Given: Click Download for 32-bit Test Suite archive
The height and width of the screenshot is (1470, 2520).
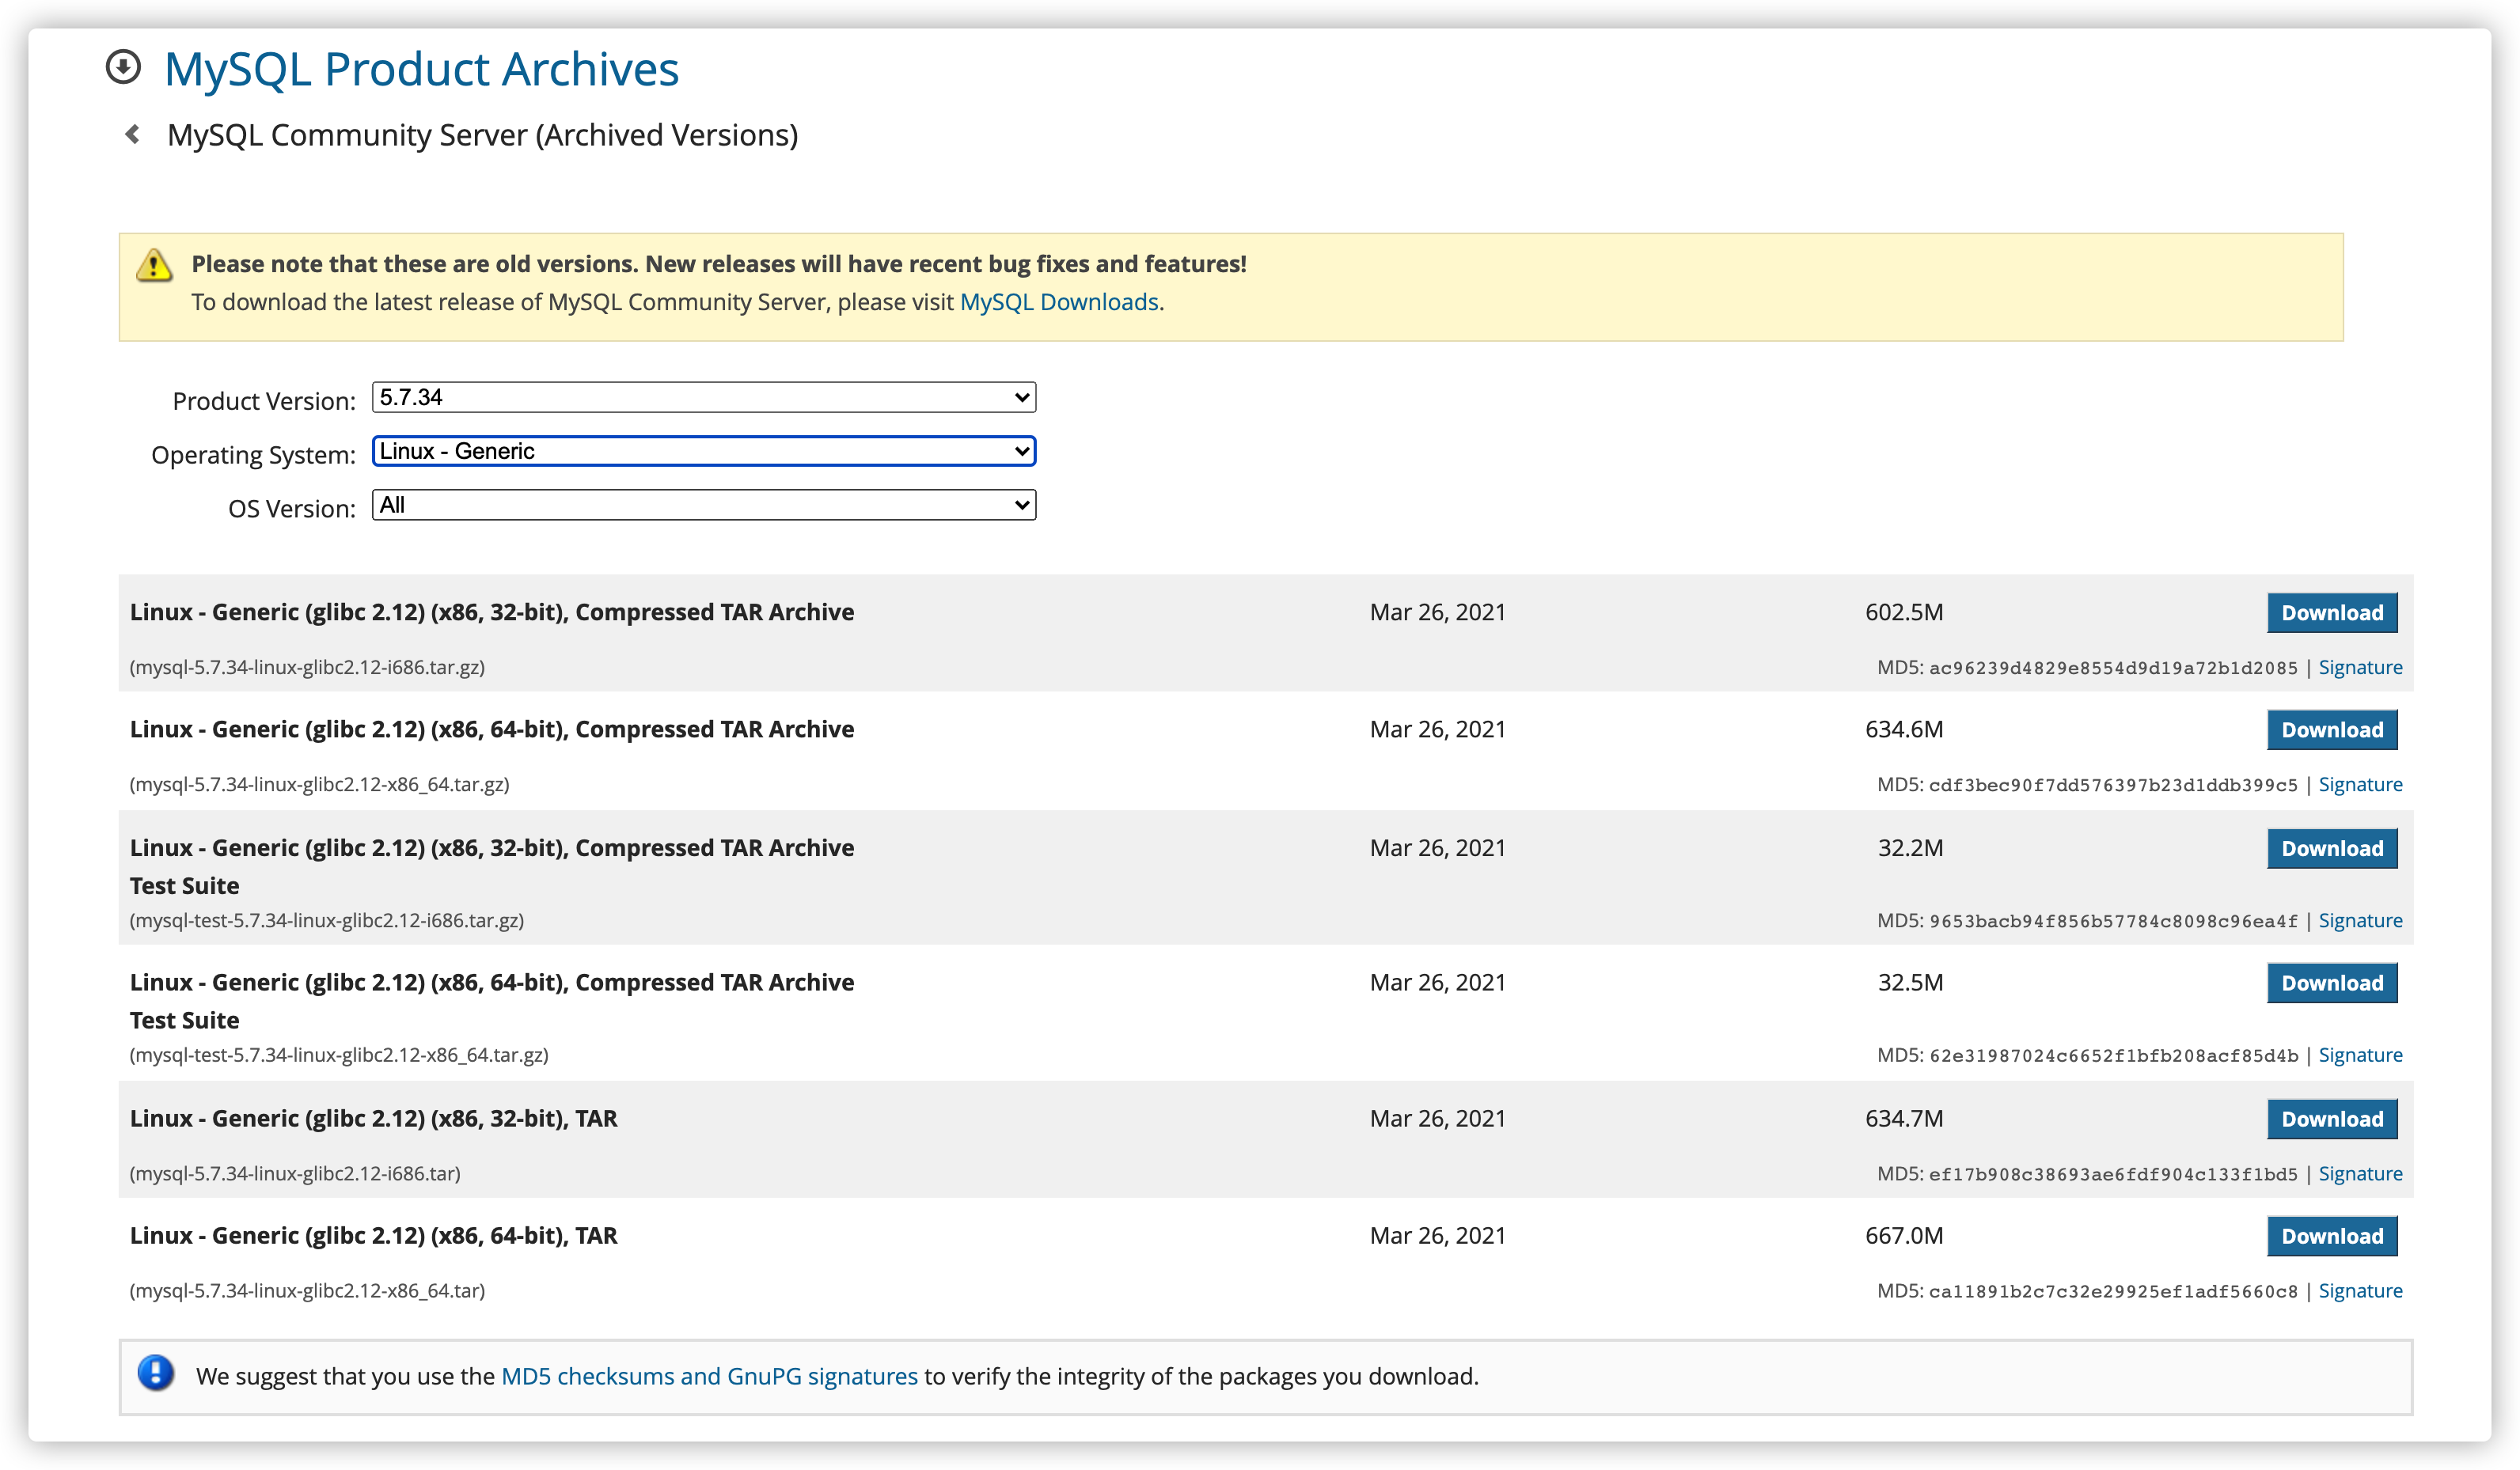Looking at the screenshot, I should click(2329, 847).
